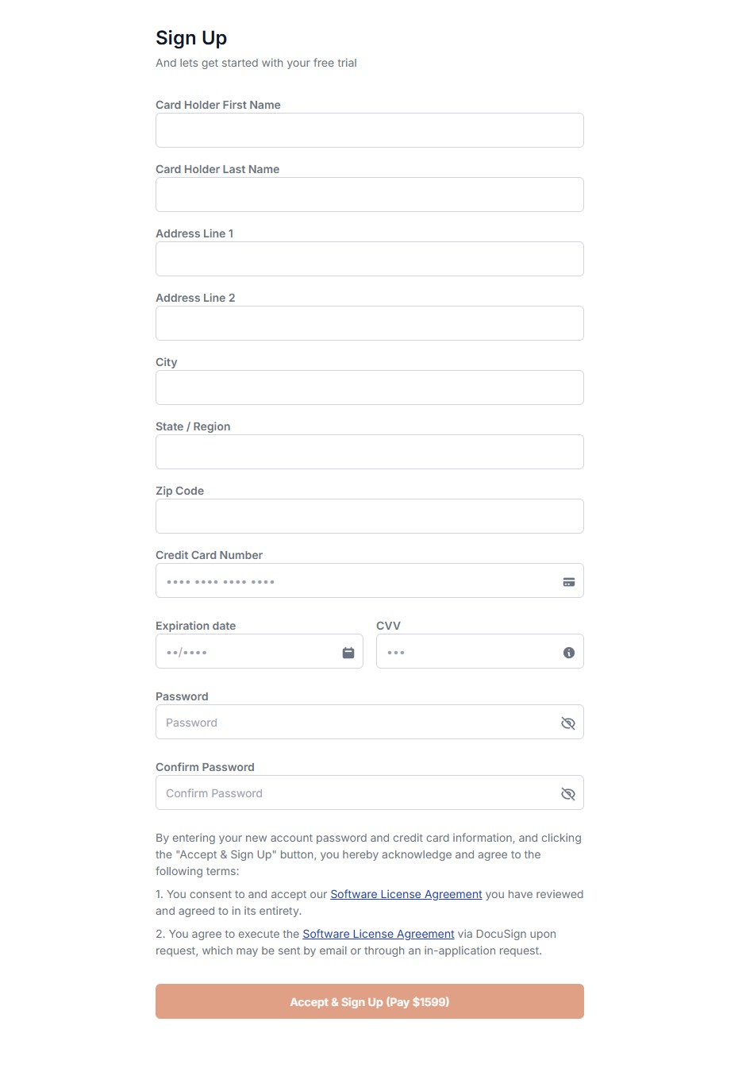Screen dimensions: 746x1068
Task: Click the Expiration date input
Action: 260,651
